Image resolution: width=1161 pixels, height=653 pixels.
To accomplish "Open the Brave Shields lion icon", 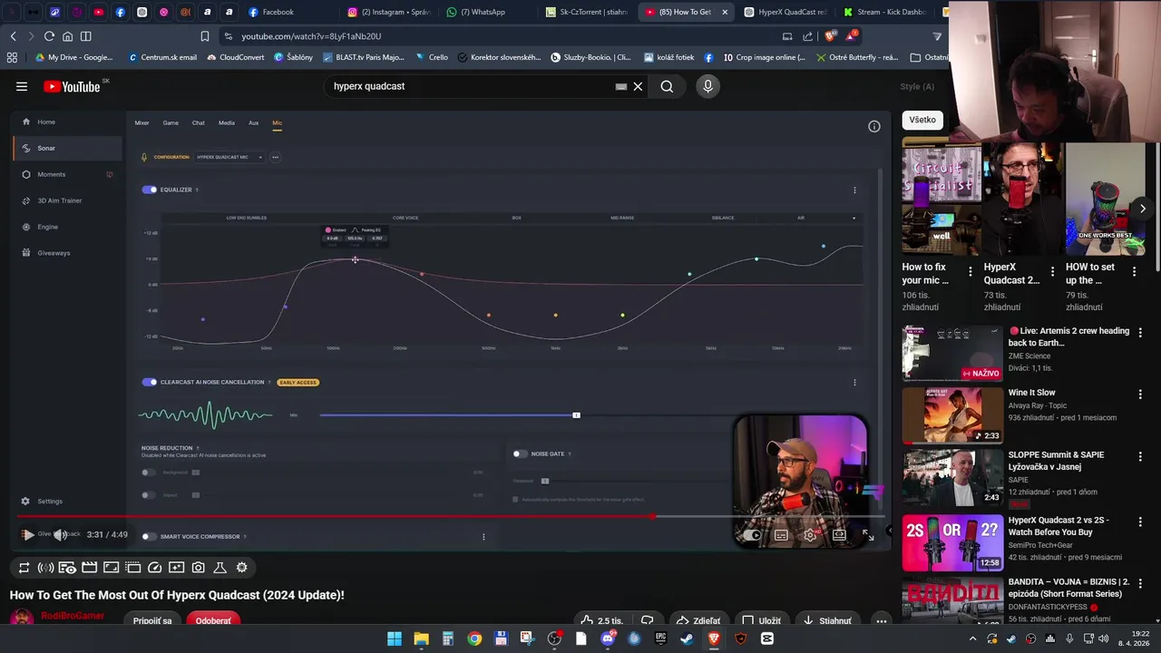I will pyautogui.click(x=830, y=36).
